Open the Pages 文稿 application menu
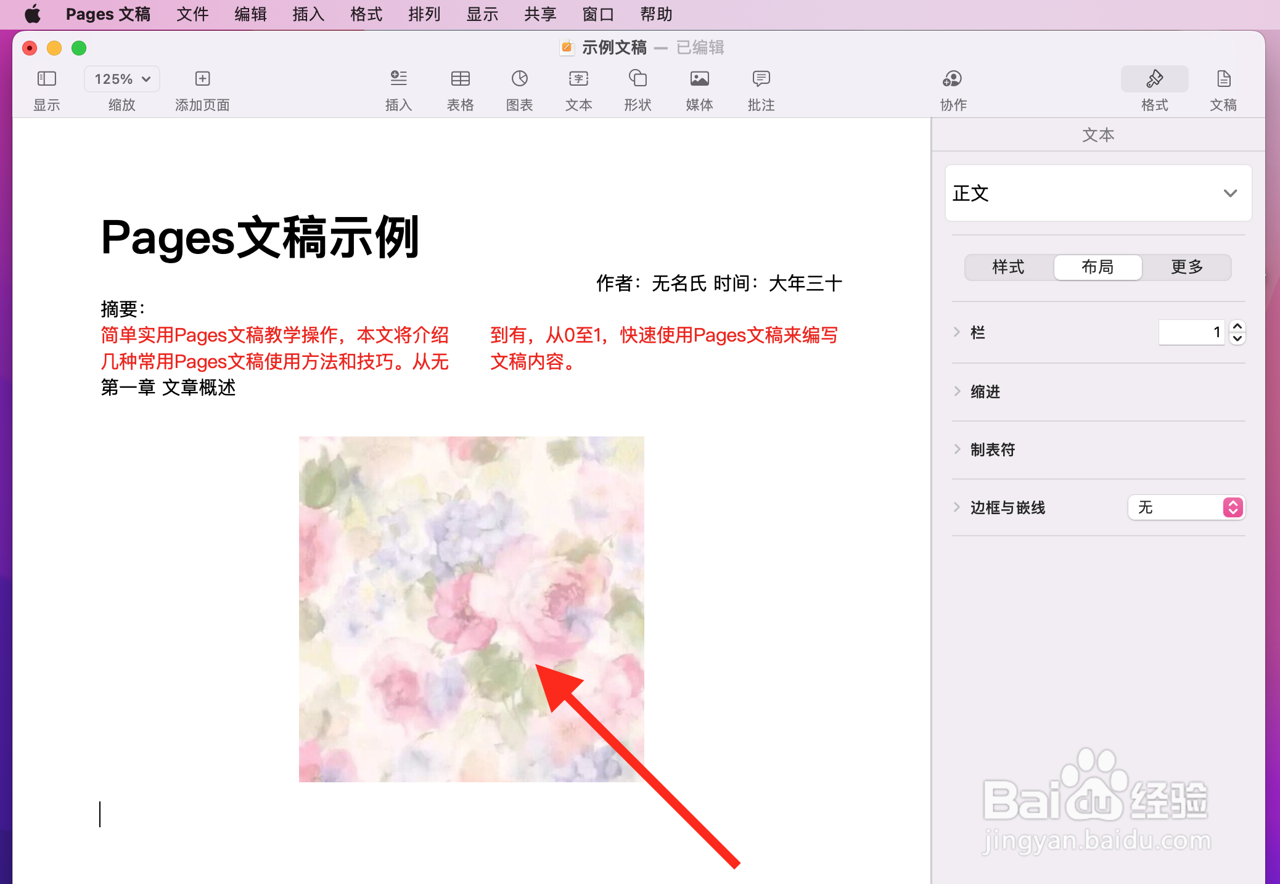This screenshot has width=1280, height=884. click(x=108, y=14)
